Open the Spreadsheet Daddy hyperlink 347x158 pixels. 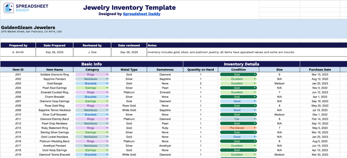coord(142,14)
